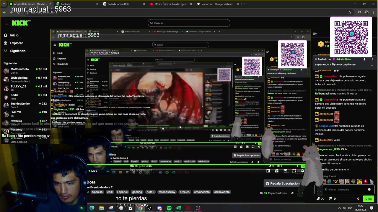Click arkaikodota tag below the stream title
378x212 pixels.
222,192
